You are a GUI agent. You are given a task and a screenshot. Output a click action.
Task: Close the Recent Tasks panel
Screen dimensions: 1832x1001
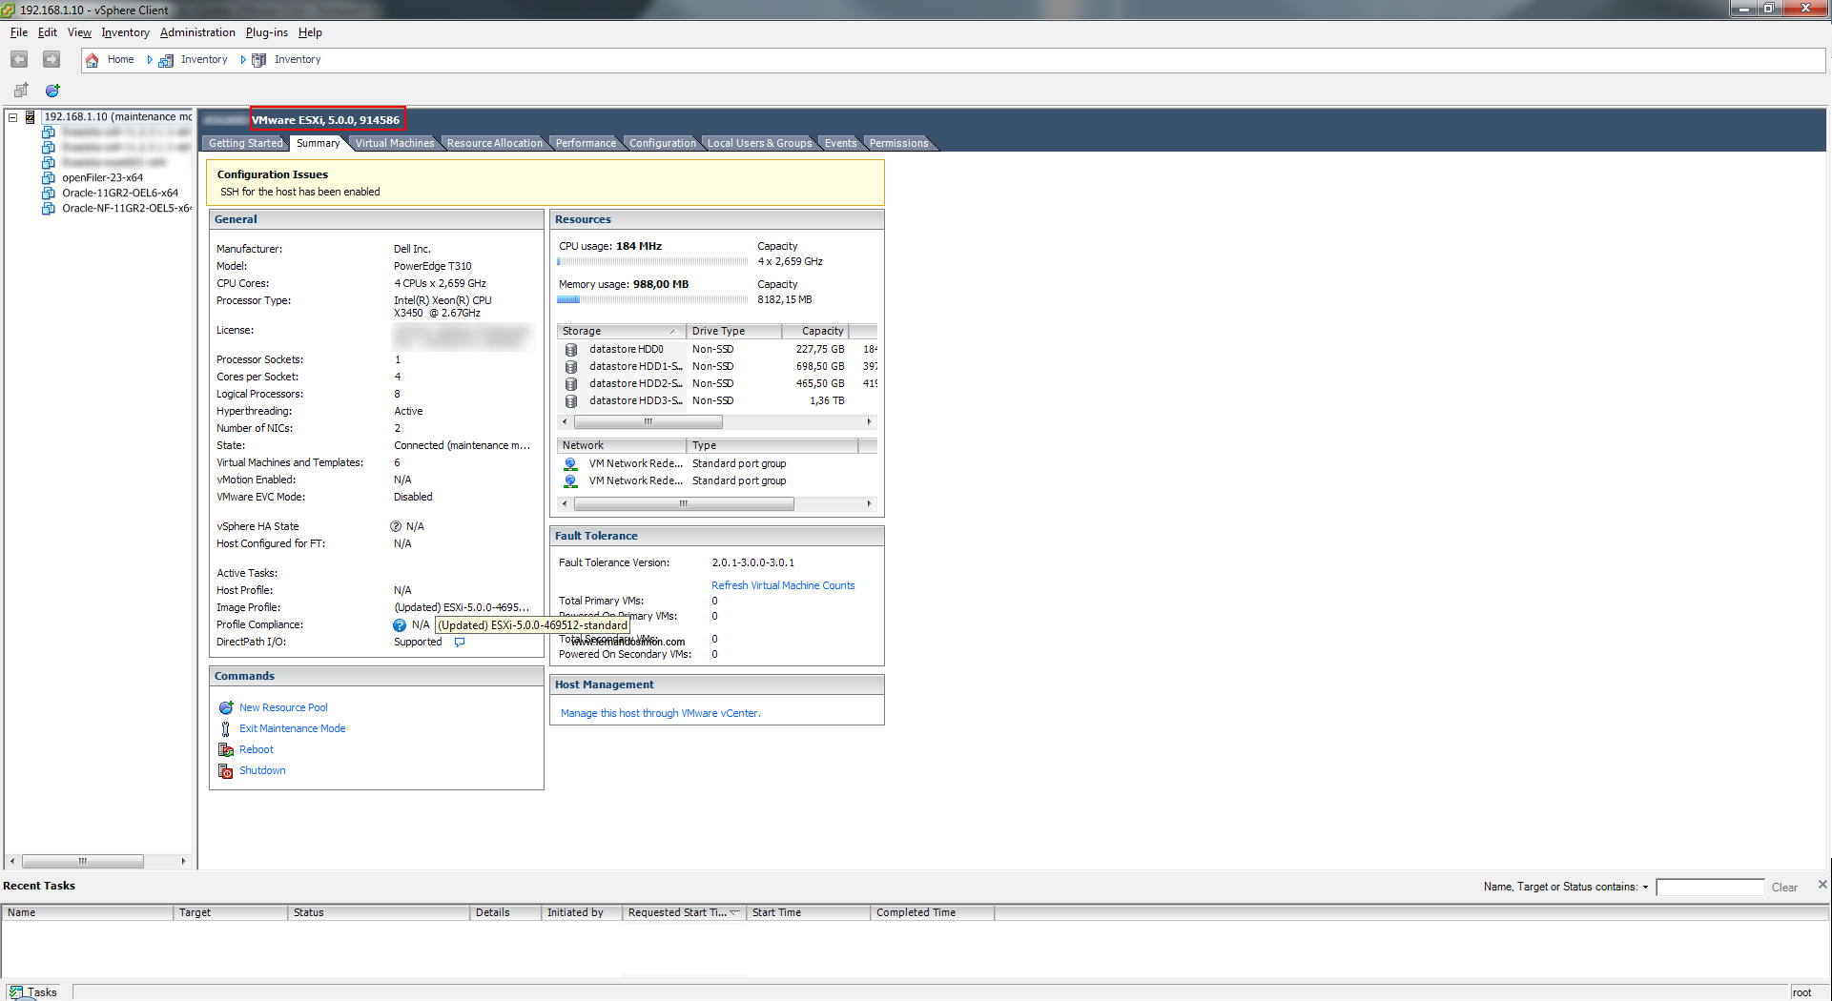(1822, 885)
